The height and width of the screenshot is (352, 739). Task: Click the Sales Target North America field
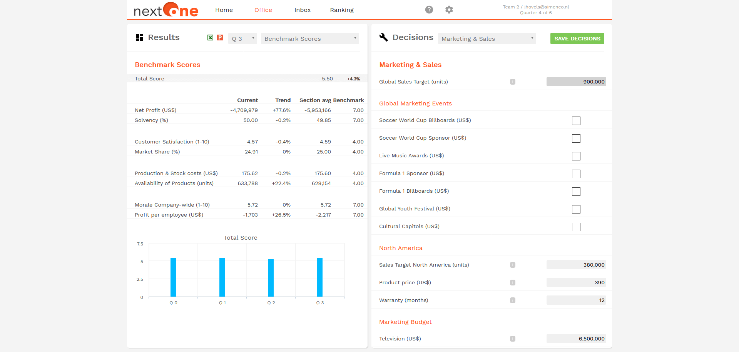[576, 265]
